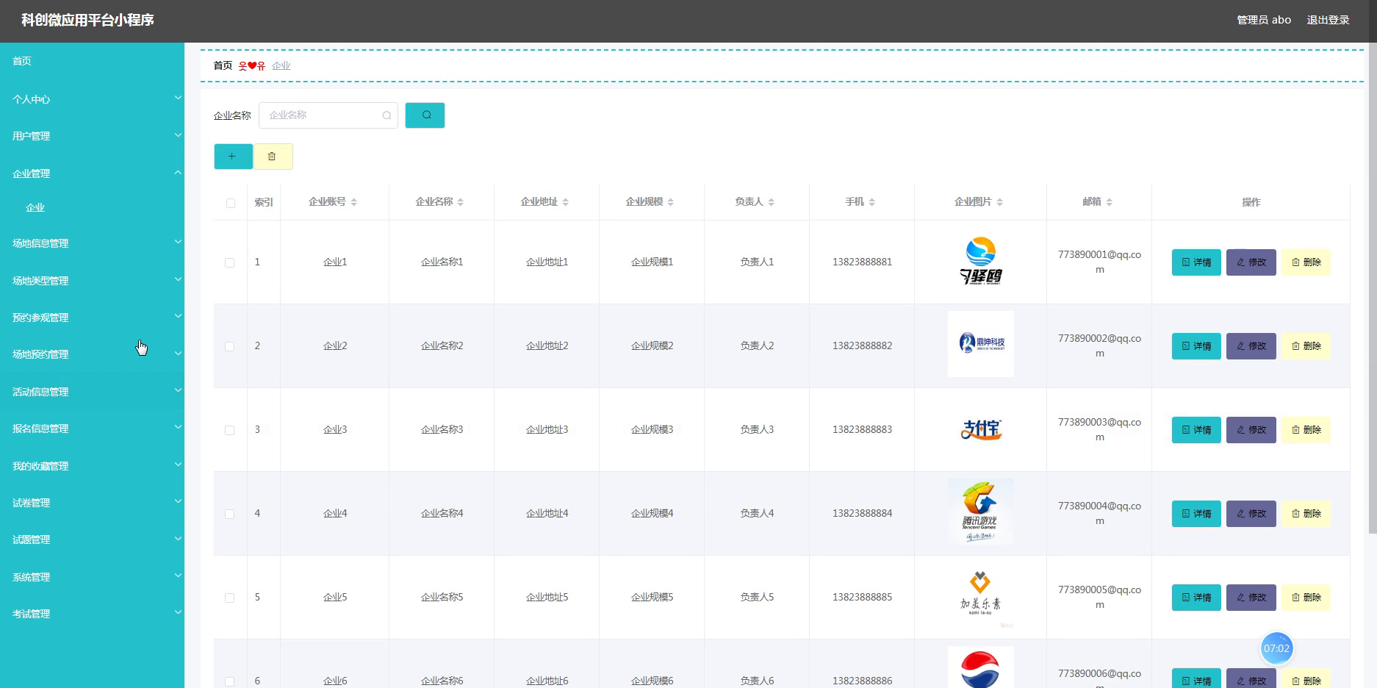Screen dimensions: 1377x688
Task: Open the 企业4 Tencent Games logo
Action: point(981,512)
